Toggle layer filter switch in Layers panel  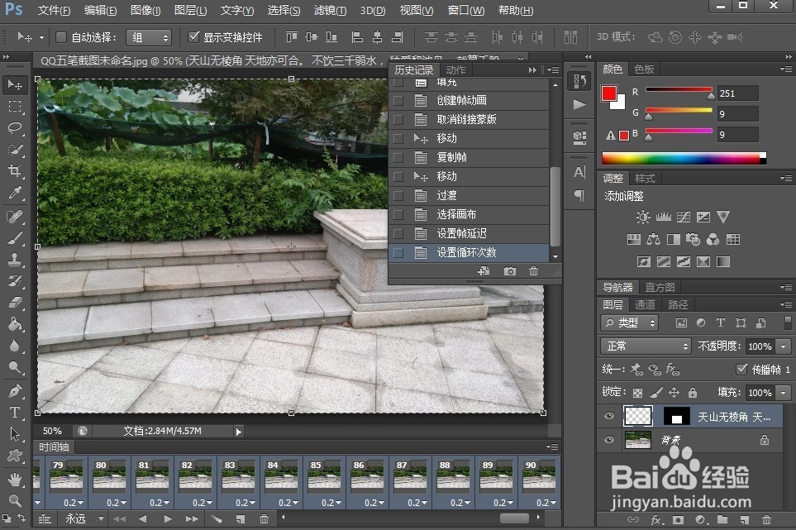pyautogui.click(x=788, y=322)
